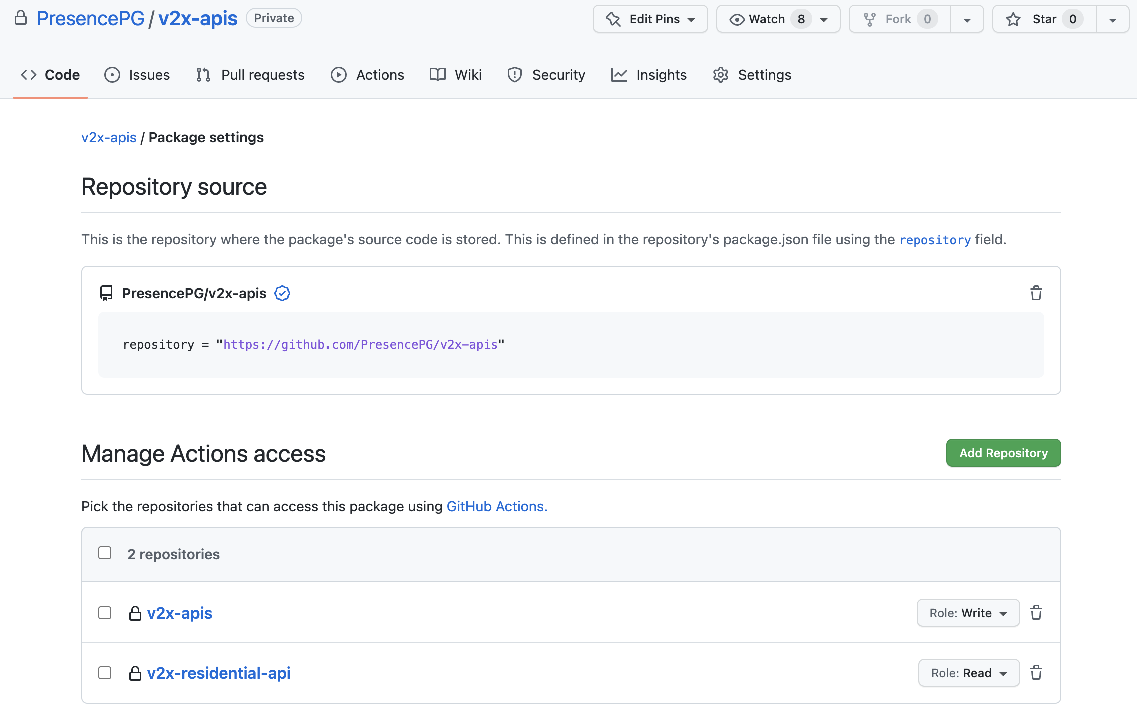Click the Insights graph icon
The width and height of the screenshot is (1137, 725).
(x=619, y=75)
